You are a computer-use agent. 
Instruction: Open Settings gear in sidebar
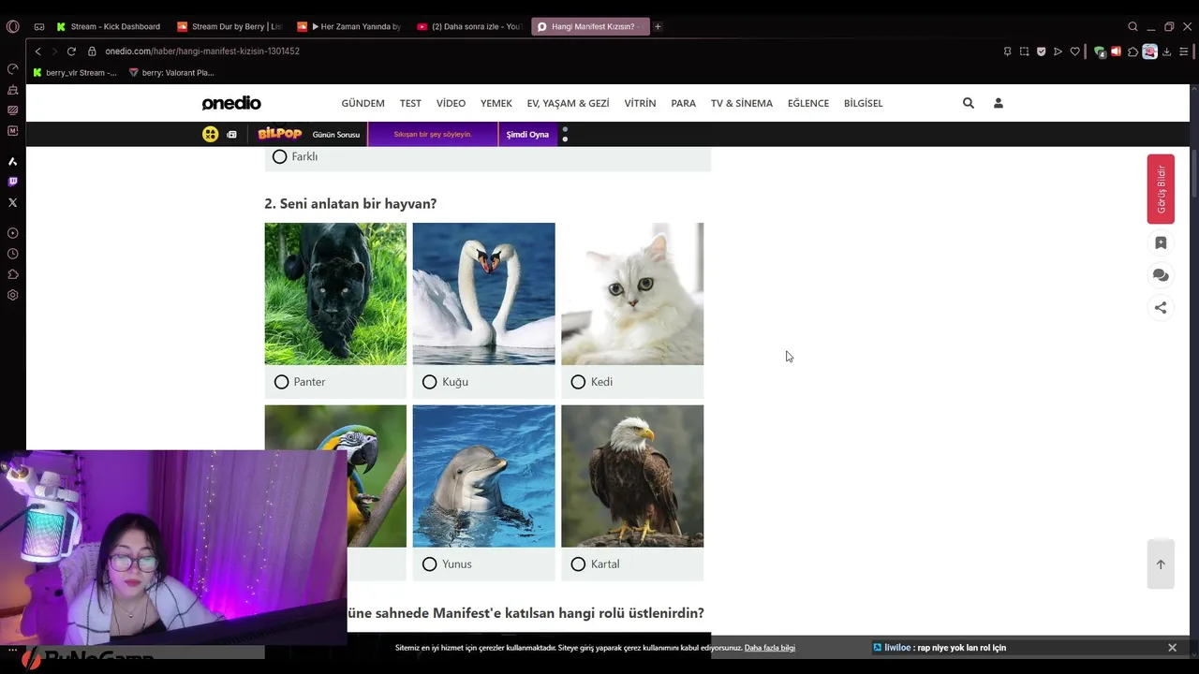tap(12, 295)
